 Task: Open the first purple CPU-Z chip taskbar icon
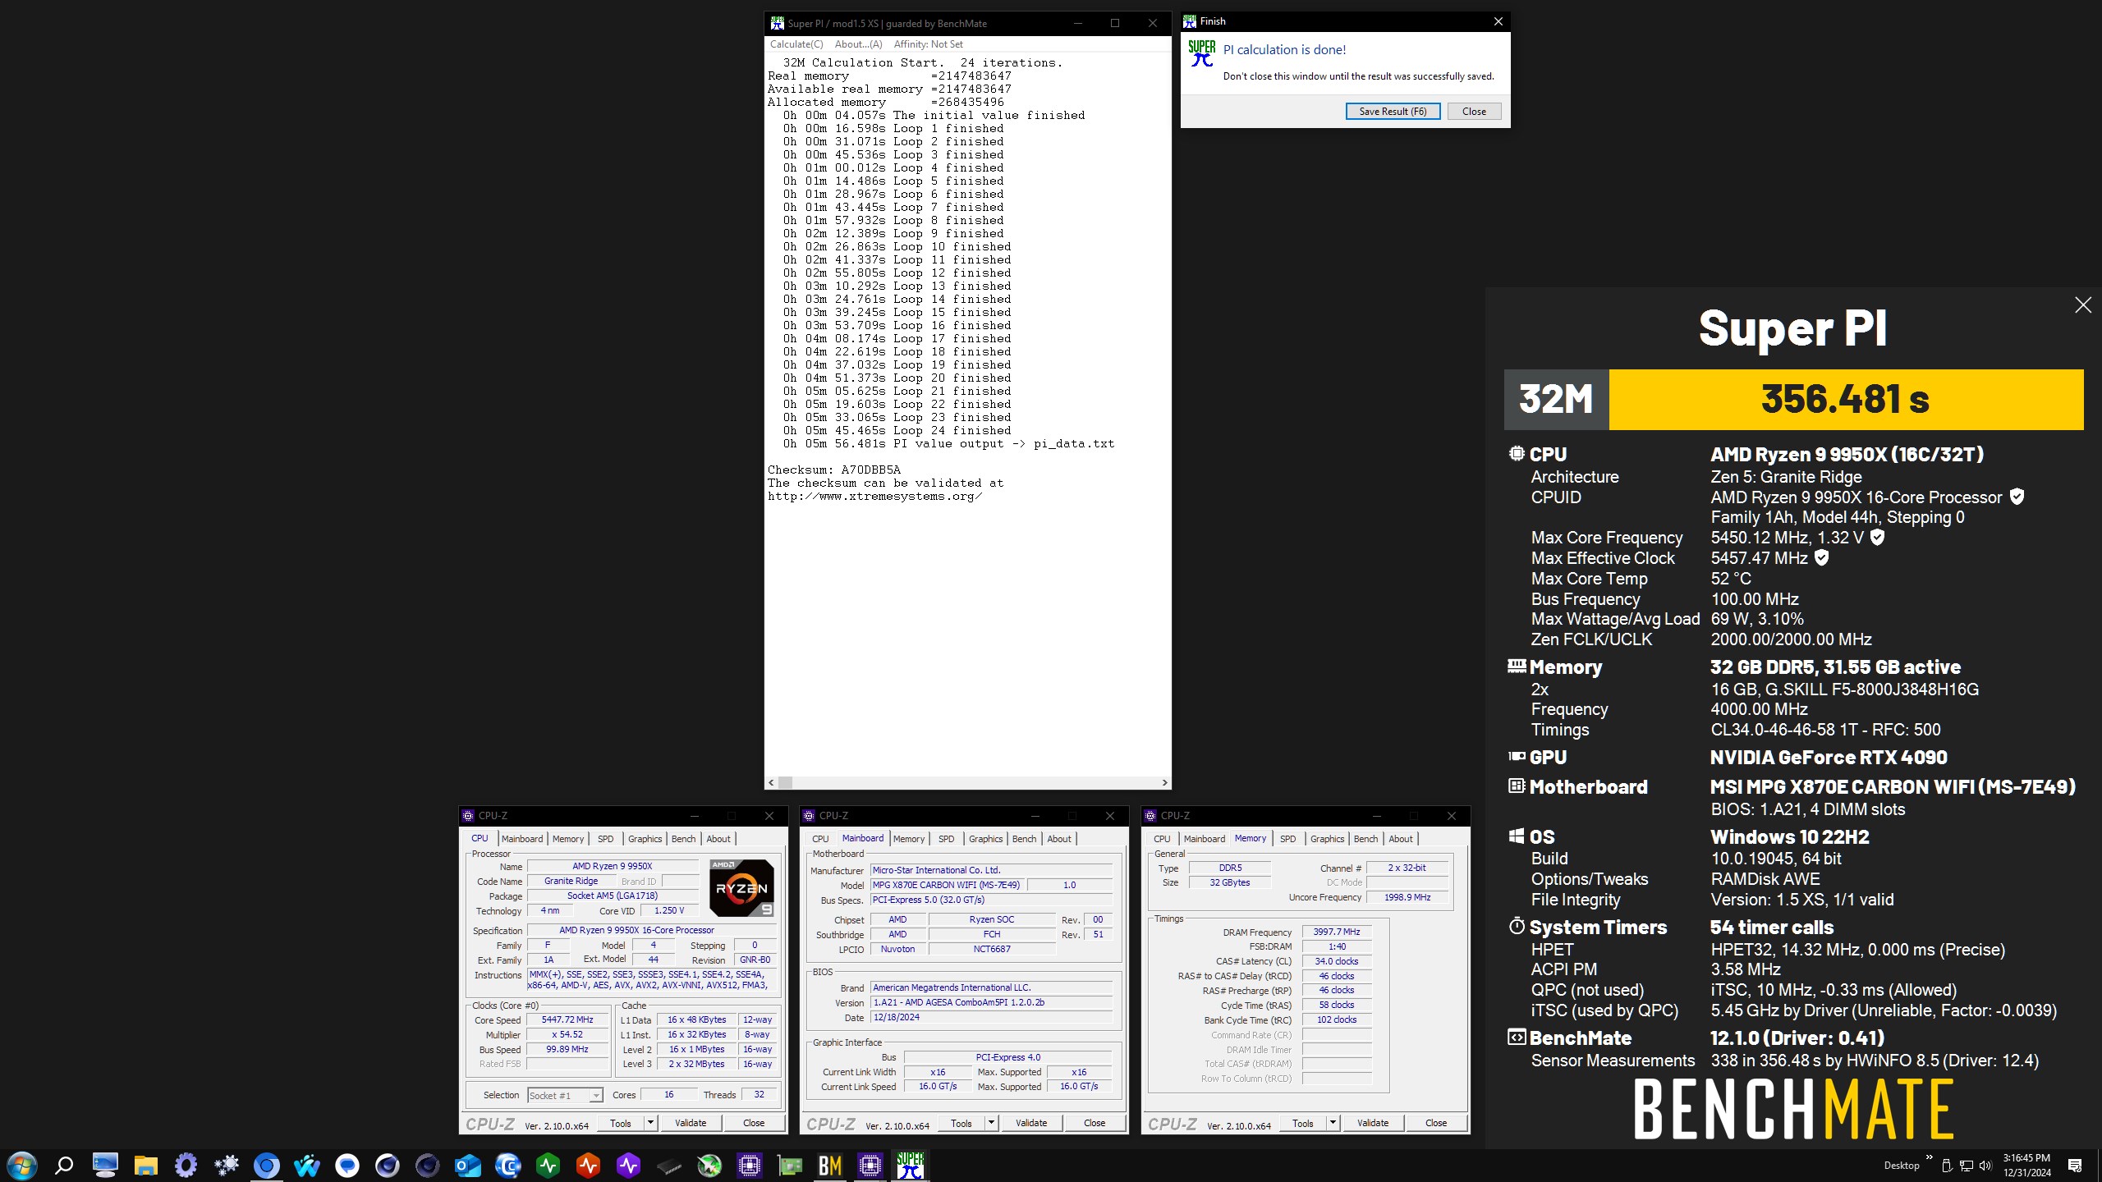tap(750, 1165)
